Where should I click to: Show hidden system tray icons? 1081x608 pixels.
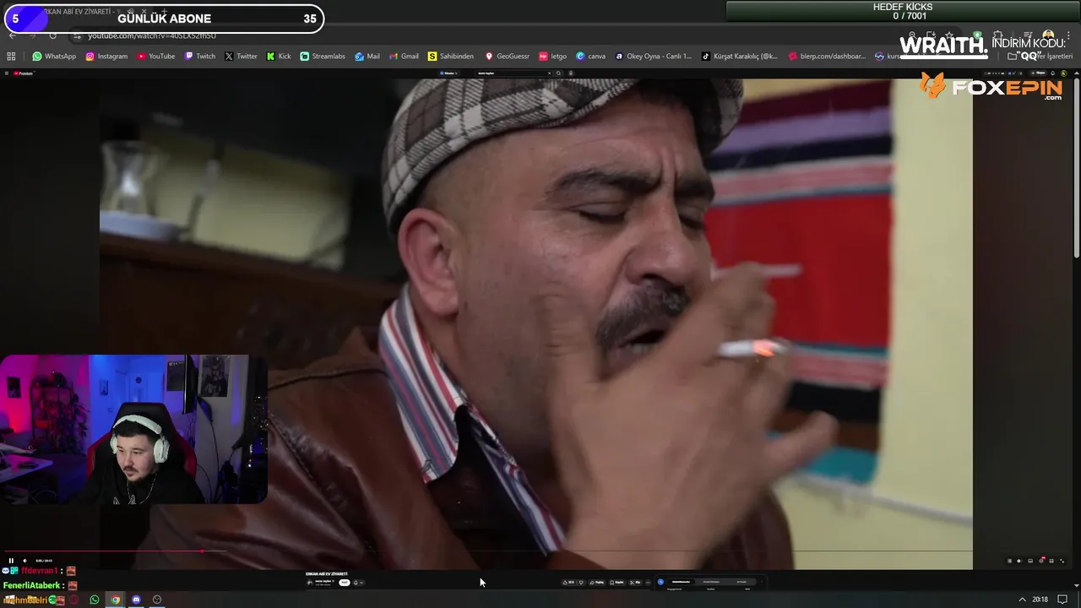(x=1023, y=600)
